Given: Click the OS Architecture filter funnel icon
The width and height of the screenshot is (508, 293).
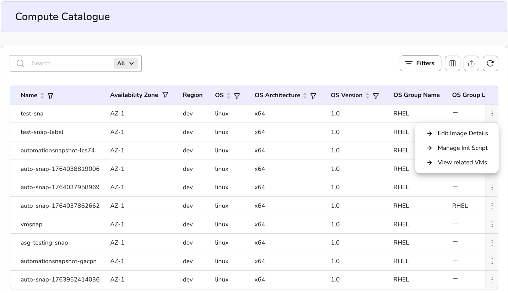Looking at the screenshot, I should pyautogui.click(x=313, y=96).
